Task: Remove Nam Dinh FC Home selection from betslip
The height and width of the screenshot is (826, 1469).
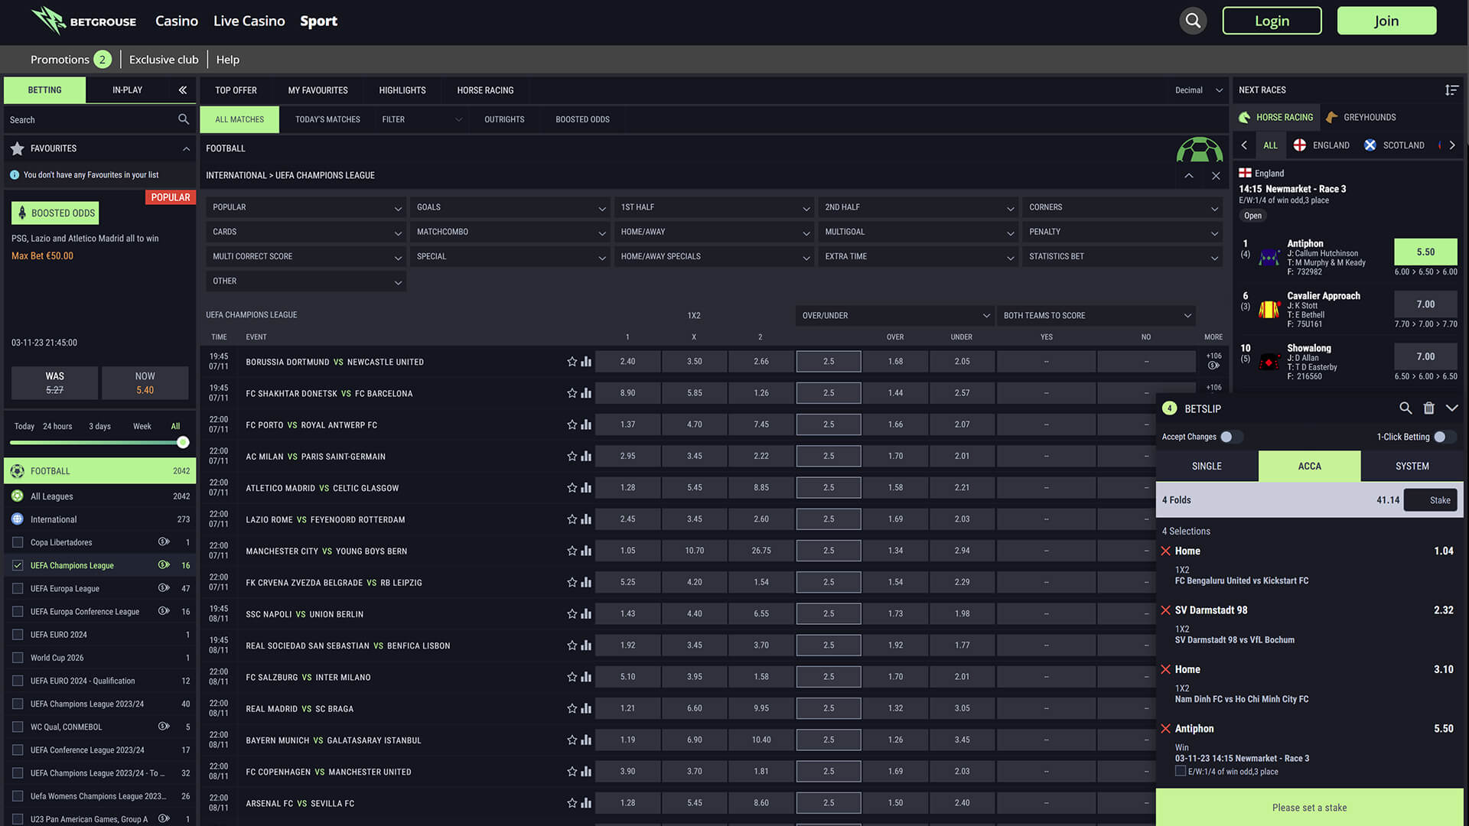Action: 1166,670
